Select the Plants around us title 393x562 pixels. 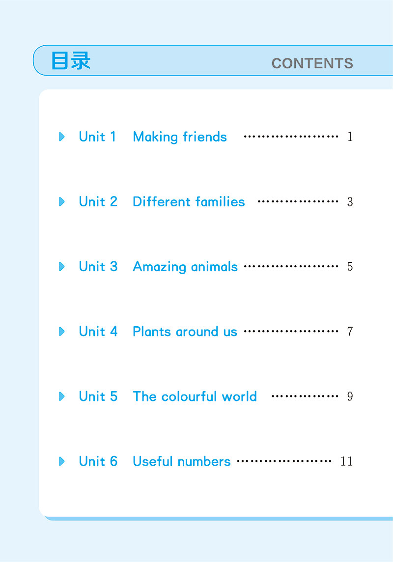coord(185,332)
